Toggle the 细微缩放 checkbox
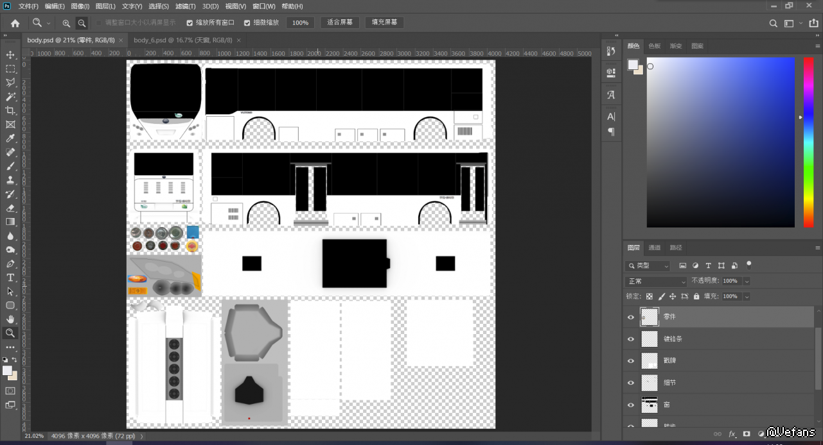The height and width of the screenshot is (445, 823). tap(247, 23)
